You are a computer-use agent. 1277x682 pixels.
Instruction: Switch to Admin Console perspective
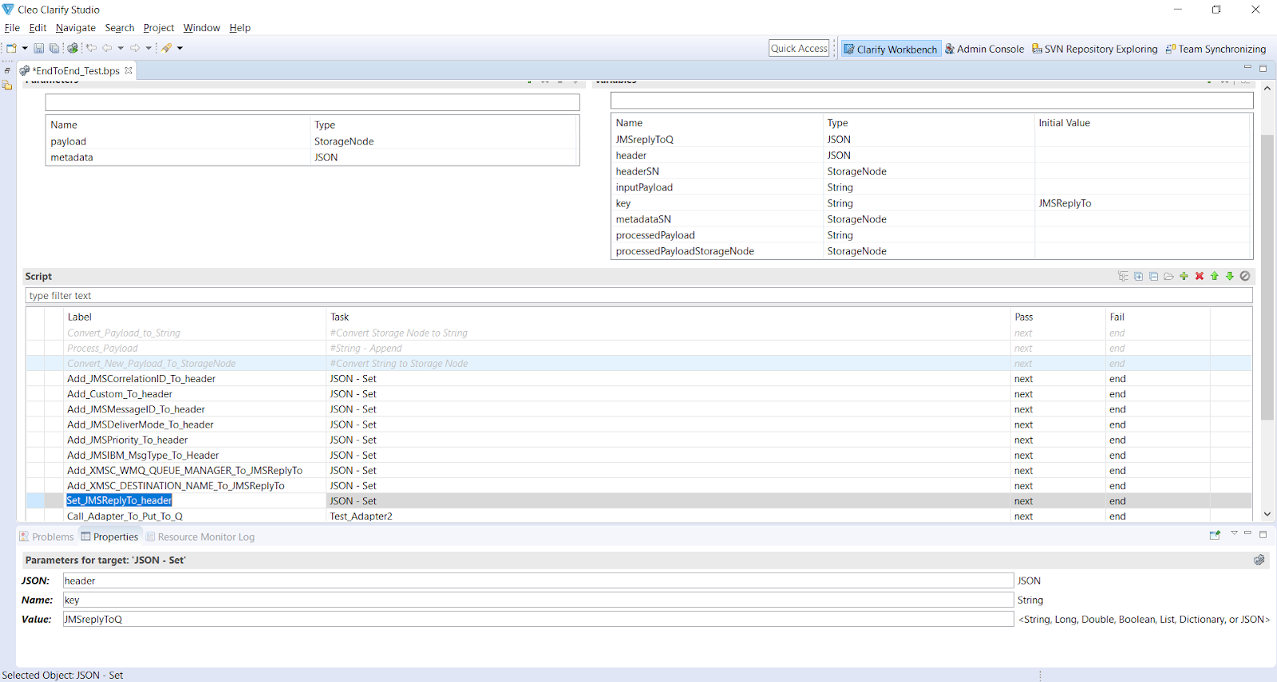coord(984,49)
